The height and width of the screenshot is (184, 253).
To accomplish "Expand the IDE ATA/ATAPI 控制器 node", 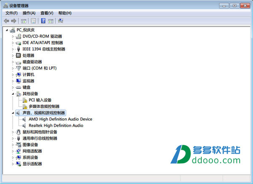I will pos(13,43).
